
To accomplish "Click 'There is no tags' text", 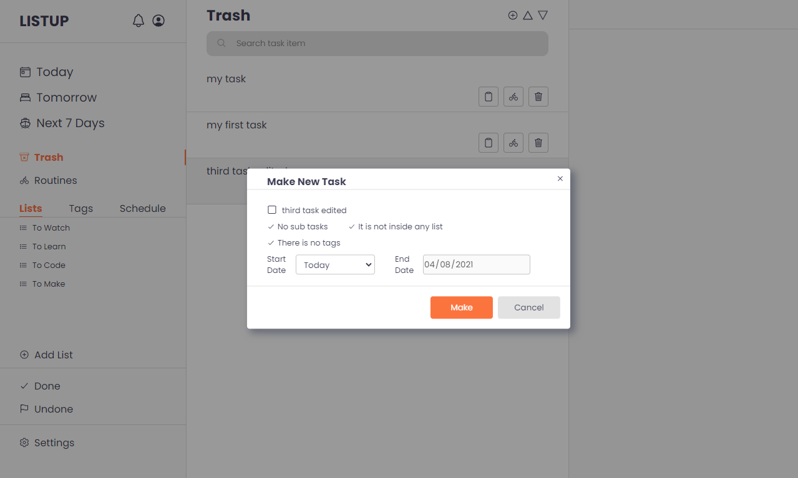I will click(309, 242).
